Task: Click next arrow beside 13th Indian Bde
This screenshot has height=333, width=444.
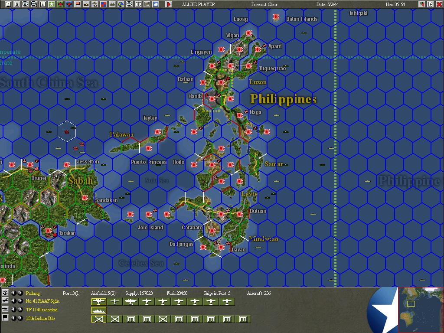Action: 20,318
